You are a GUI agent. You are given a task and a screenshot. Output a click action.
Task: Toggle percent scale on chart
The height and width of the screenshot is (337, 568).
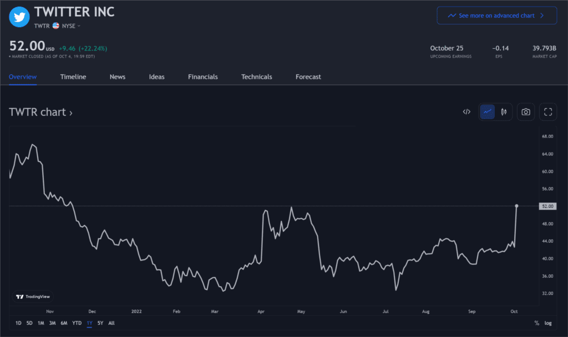coord(537,323)
